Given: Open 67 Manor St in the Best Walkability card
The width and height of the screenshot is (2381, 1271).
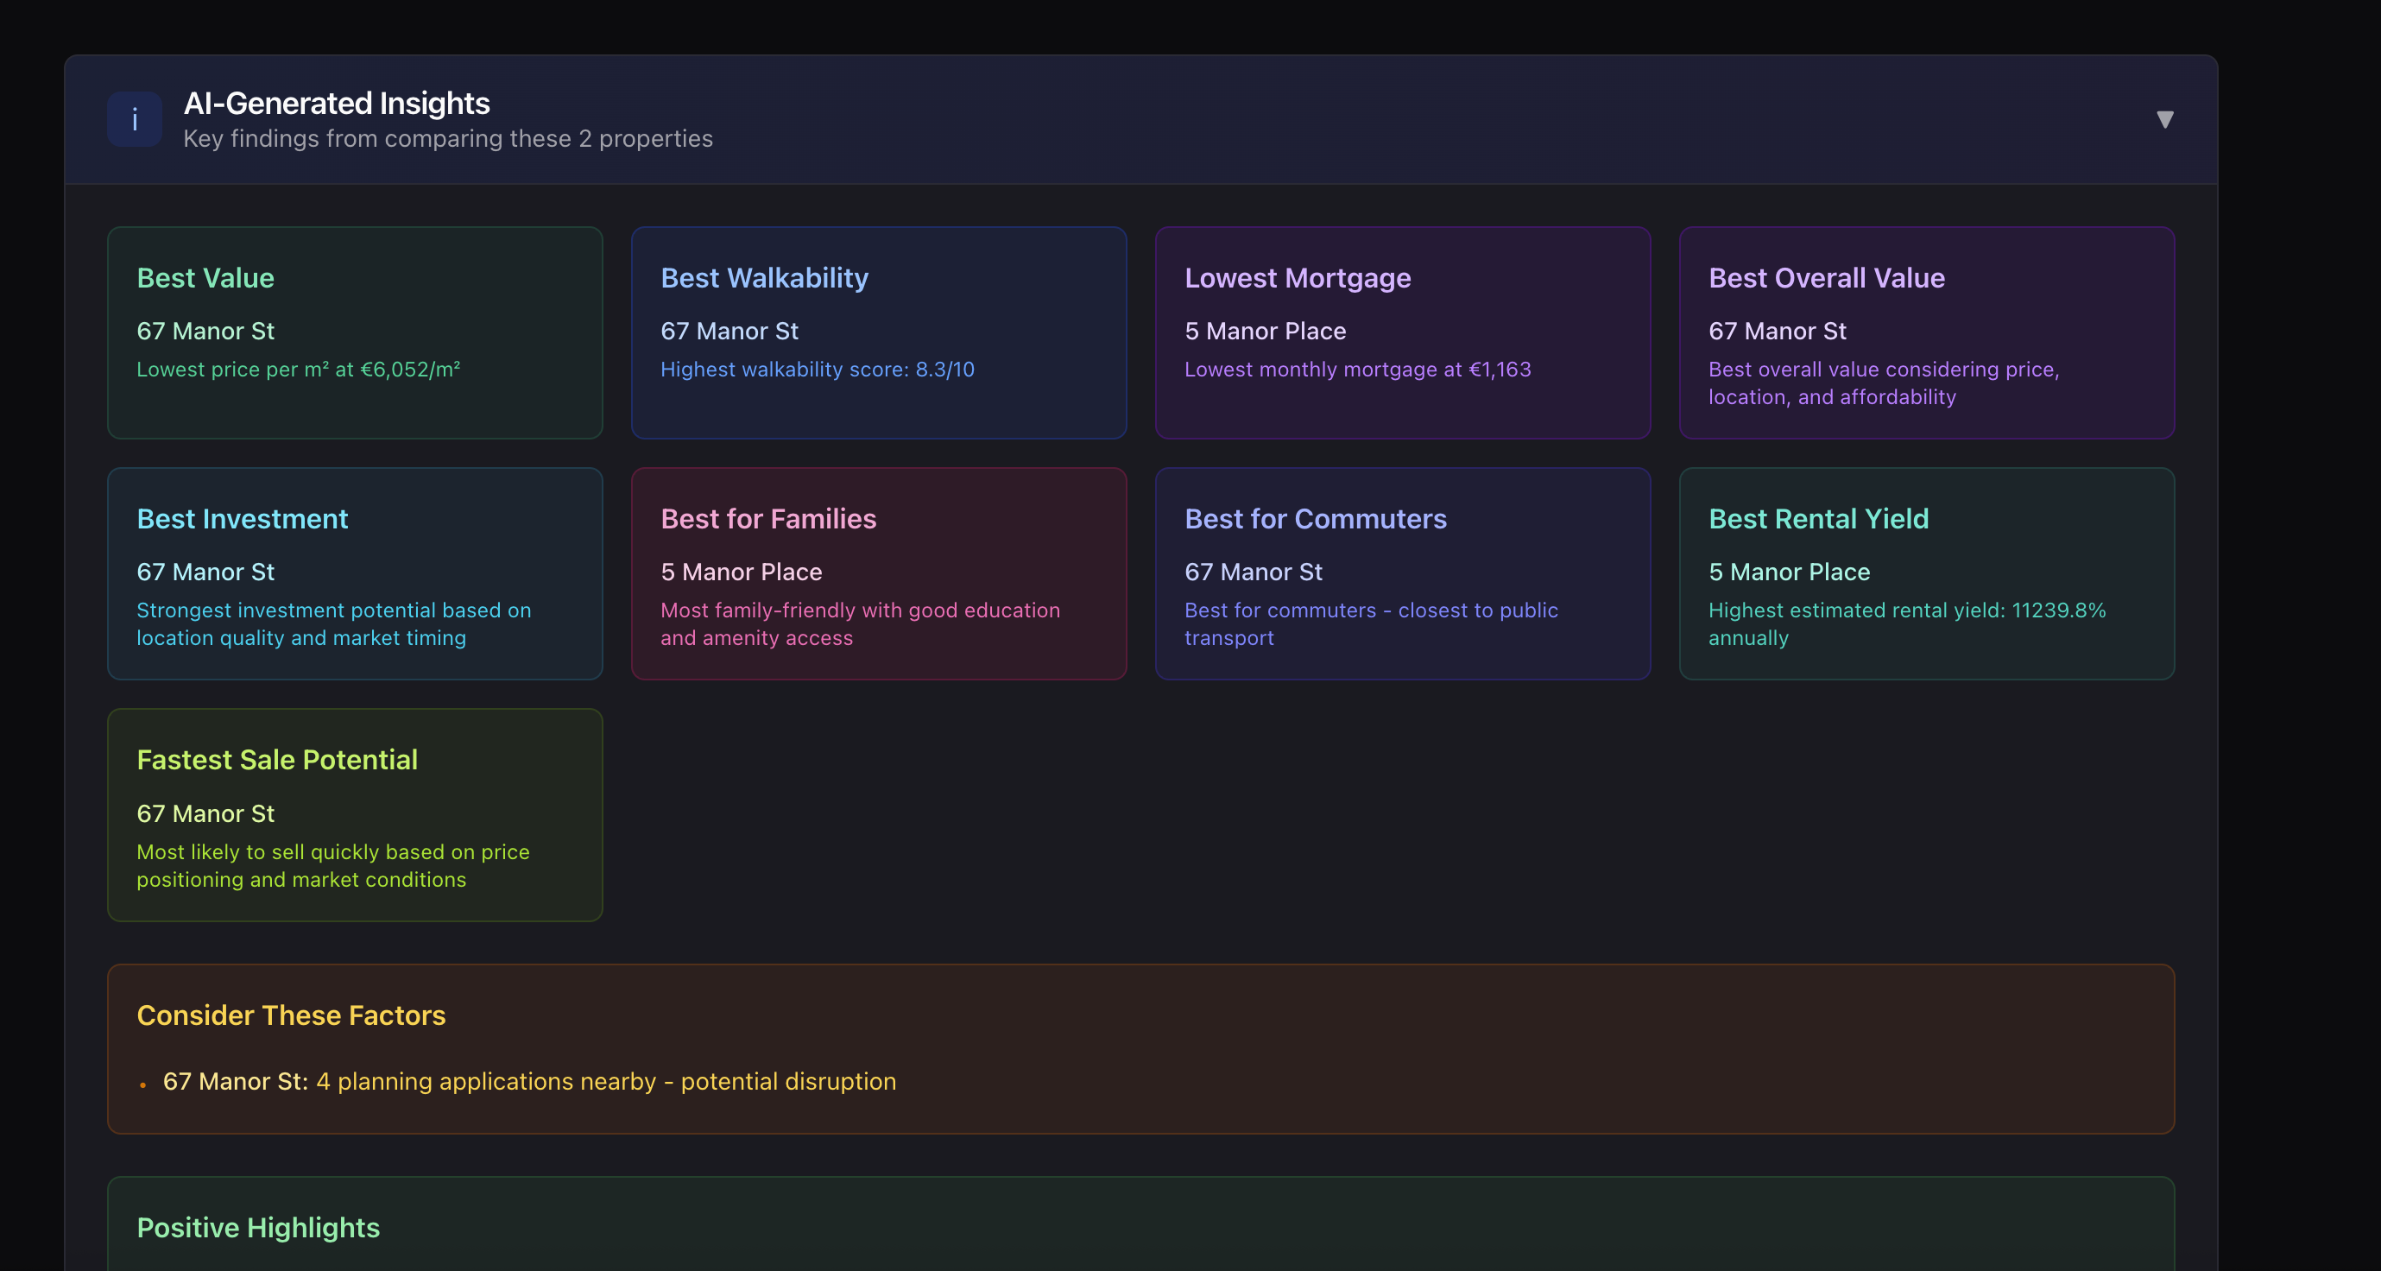Looking at the screenshot, I should click(x=729, y=331).
